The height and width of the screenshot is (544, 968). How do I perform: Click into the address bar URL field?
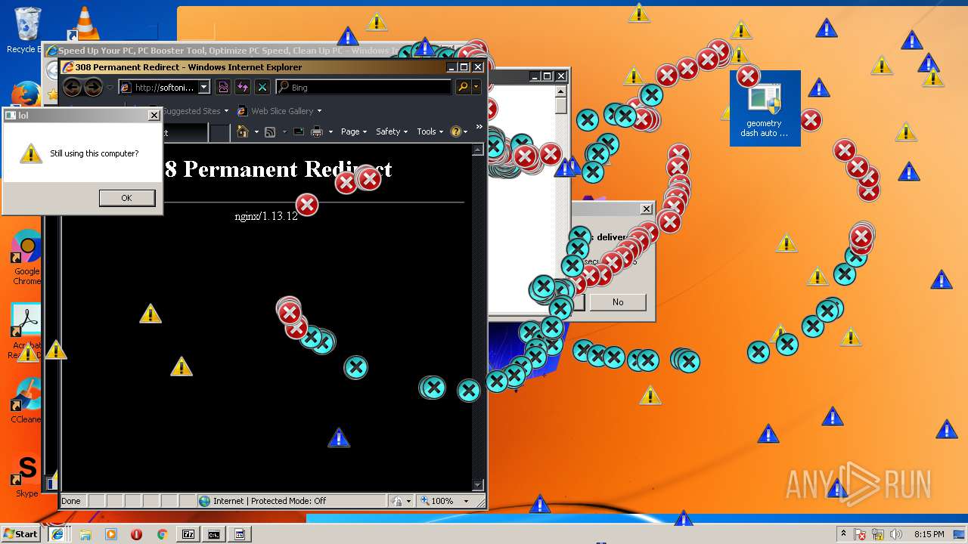(160, 88)
